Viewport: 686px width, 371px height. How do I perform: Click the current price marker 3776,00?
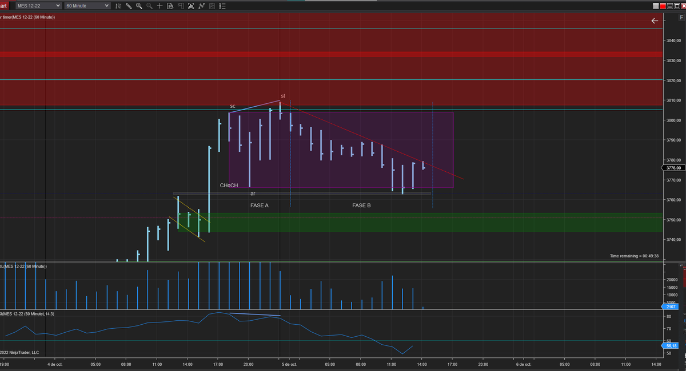click(673, 168)
